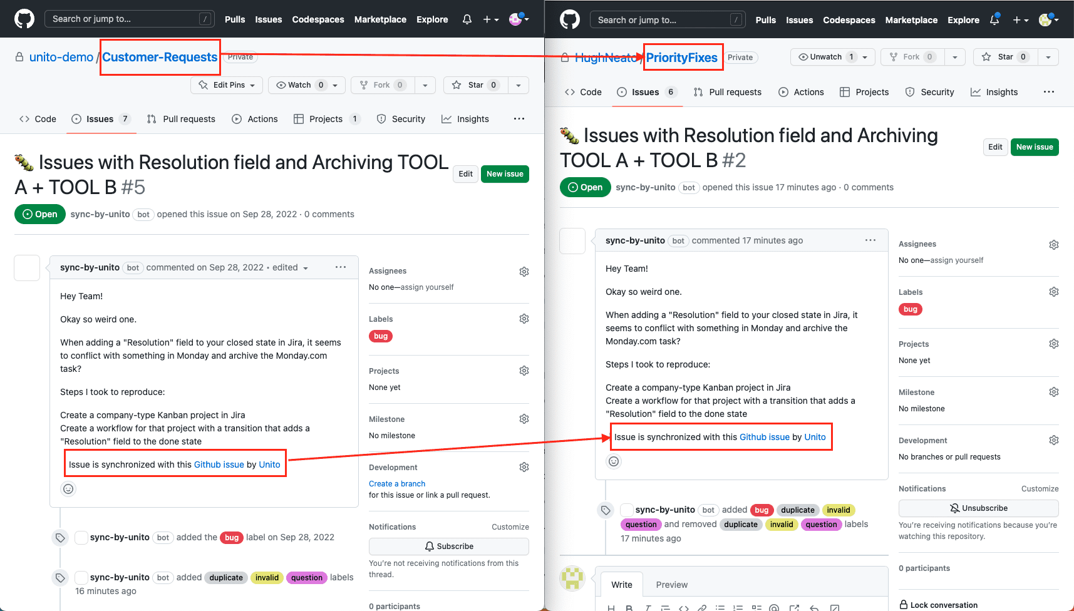Insert a hyperlink using the comment toolbar icon
Image resolution: width=1074 pixels, height=611 pixels.
coord(702,607)
